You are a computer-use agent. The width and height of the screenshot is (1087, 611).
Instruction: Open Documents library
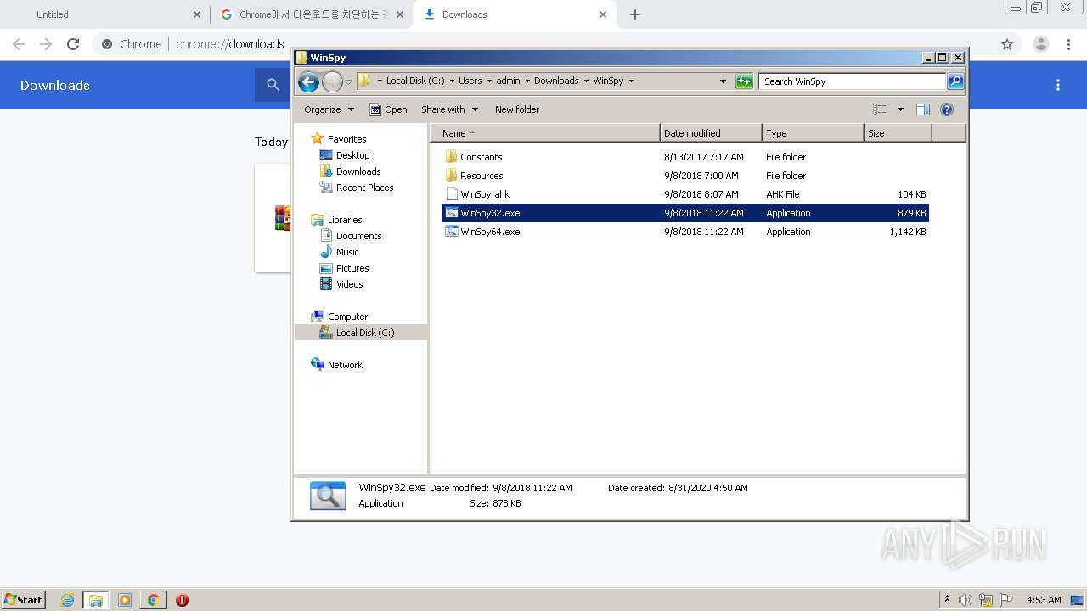click(358, 236)
